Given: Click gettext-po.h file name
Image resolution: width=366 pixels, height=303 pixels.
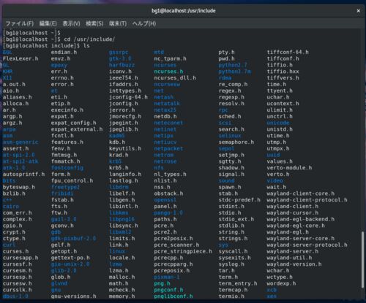Looking at the screenshot, I should pyautogui.click(x=70, y=258).
